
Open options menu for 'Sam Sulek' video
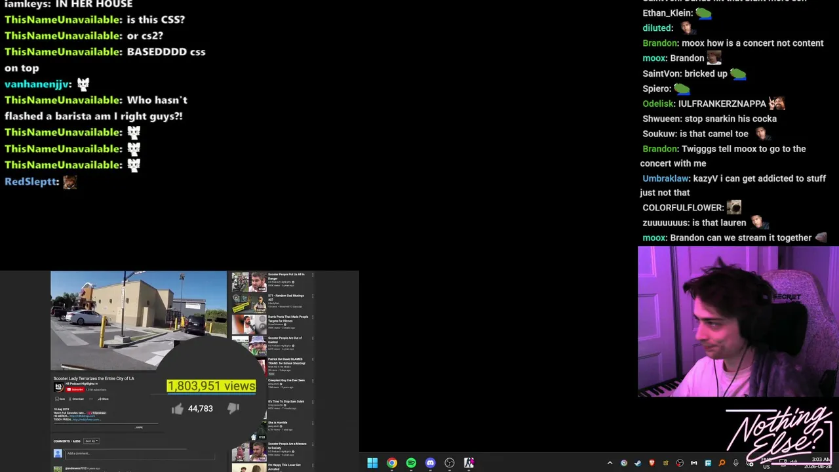tap(313, 402)
